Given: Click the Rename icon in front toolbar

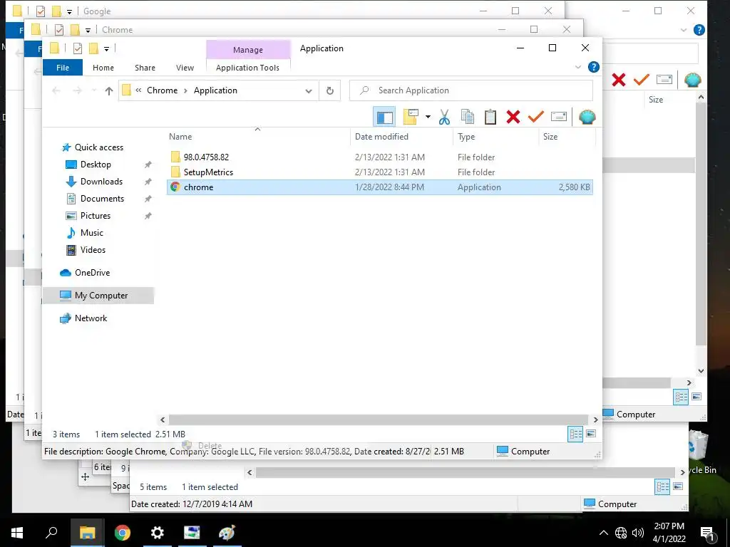Looking at the screenshot, I should click(559, 117).
